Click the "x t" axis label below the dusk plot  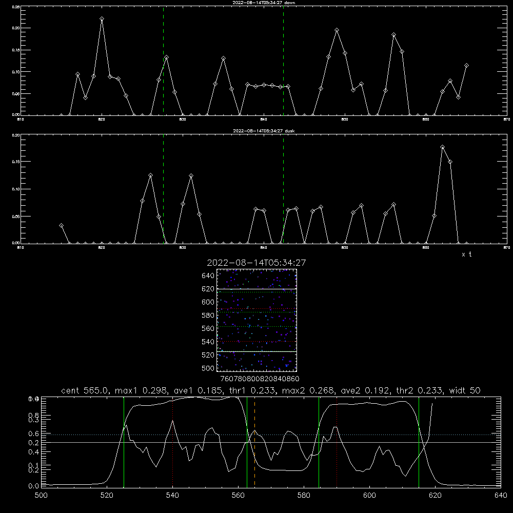tap(466, 254)
